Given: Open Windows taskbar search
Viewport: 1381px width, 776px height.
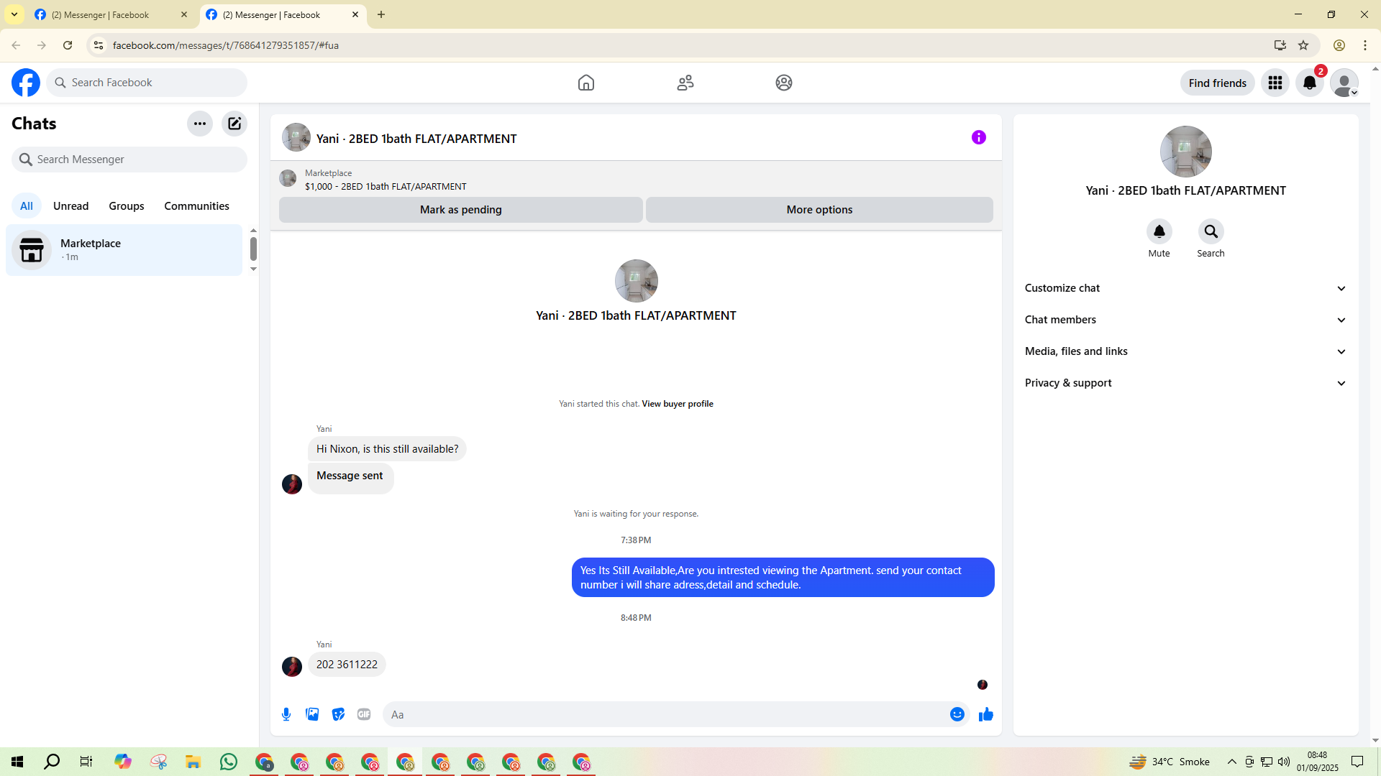Looking at the screenshot, I should click(x=52, y=762).
